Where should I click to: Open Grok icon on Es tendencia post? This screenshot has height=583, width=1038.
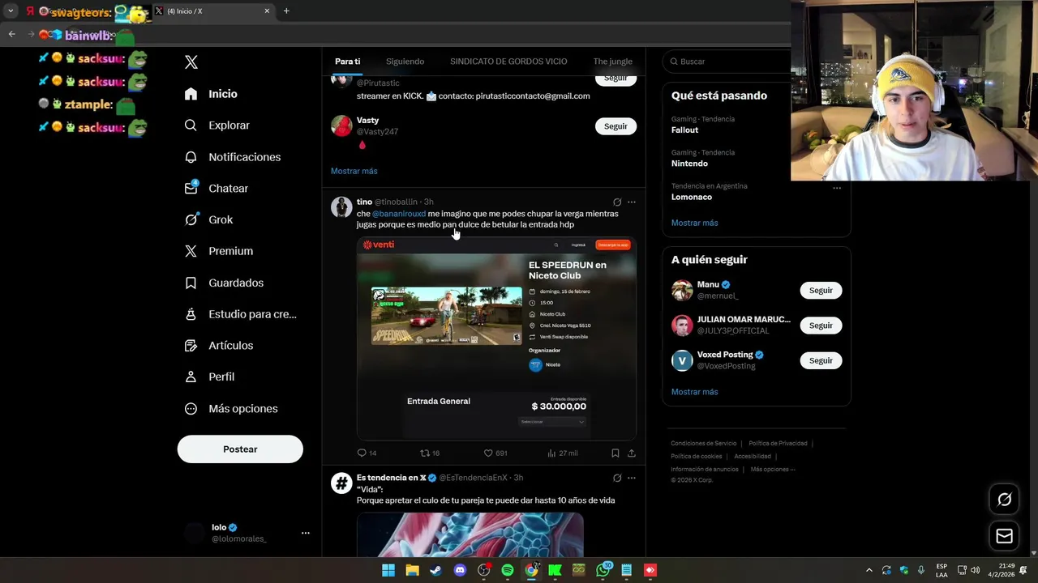617,478
